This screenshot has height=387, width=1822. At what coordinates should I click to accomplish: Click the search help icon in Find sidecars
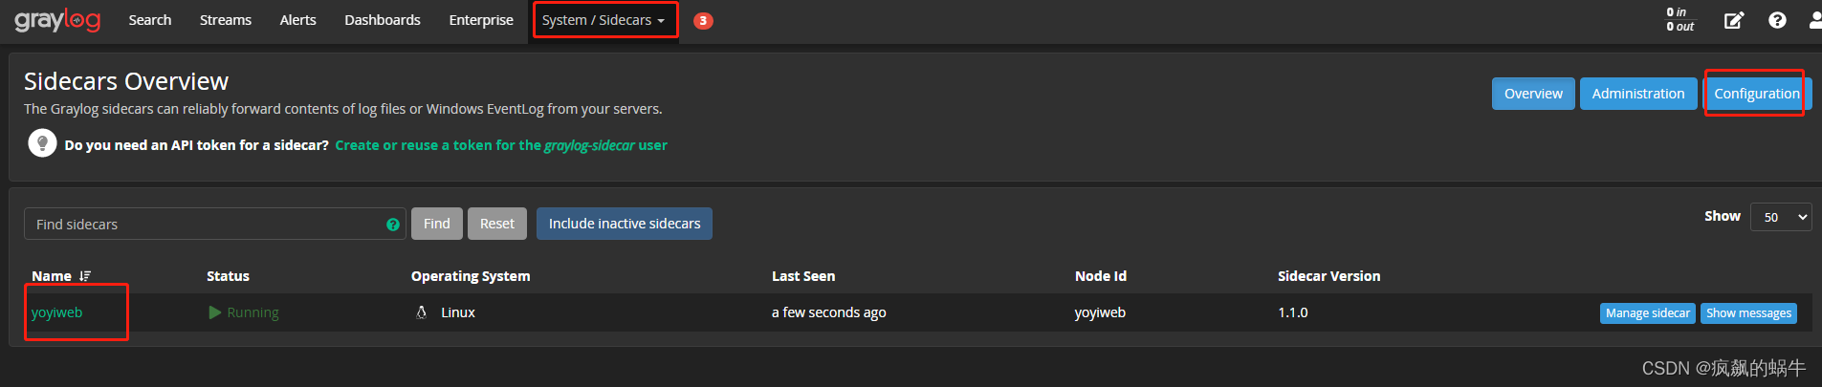[393, 225]
